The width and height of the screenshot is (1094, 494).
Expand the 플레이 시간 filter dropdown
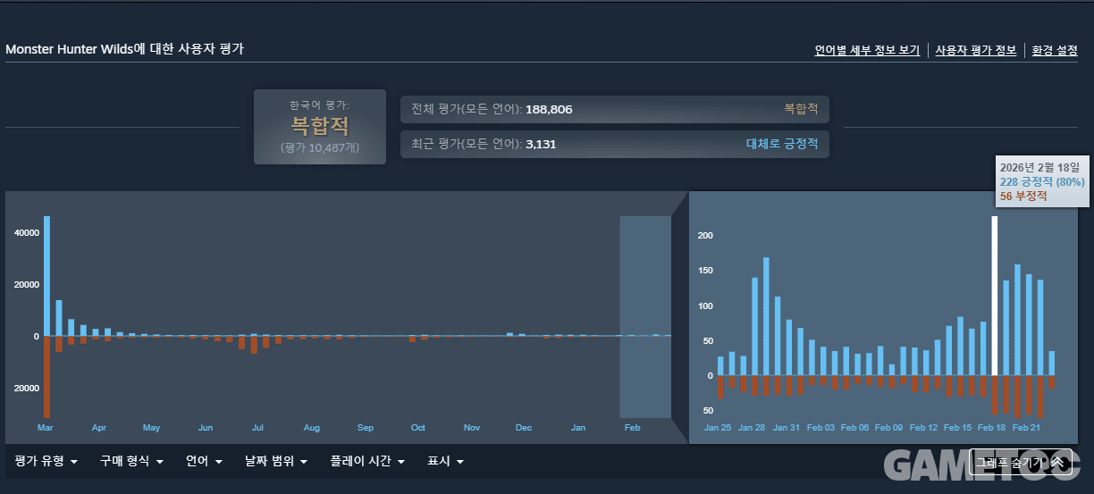(367, 461)
